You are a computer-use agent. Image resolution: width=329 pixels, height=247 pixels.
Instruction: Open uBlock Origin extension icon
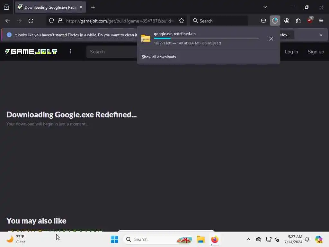tap(310, 20)
